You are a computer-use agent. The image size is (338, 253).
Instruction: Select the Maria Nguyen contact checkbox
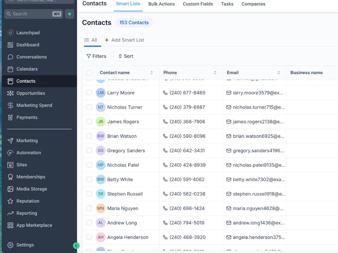89,208
